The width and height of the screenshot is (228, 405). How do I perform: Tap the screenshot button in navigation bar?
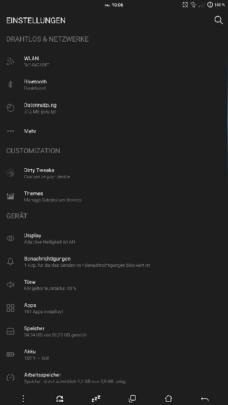tap(60, 399)
